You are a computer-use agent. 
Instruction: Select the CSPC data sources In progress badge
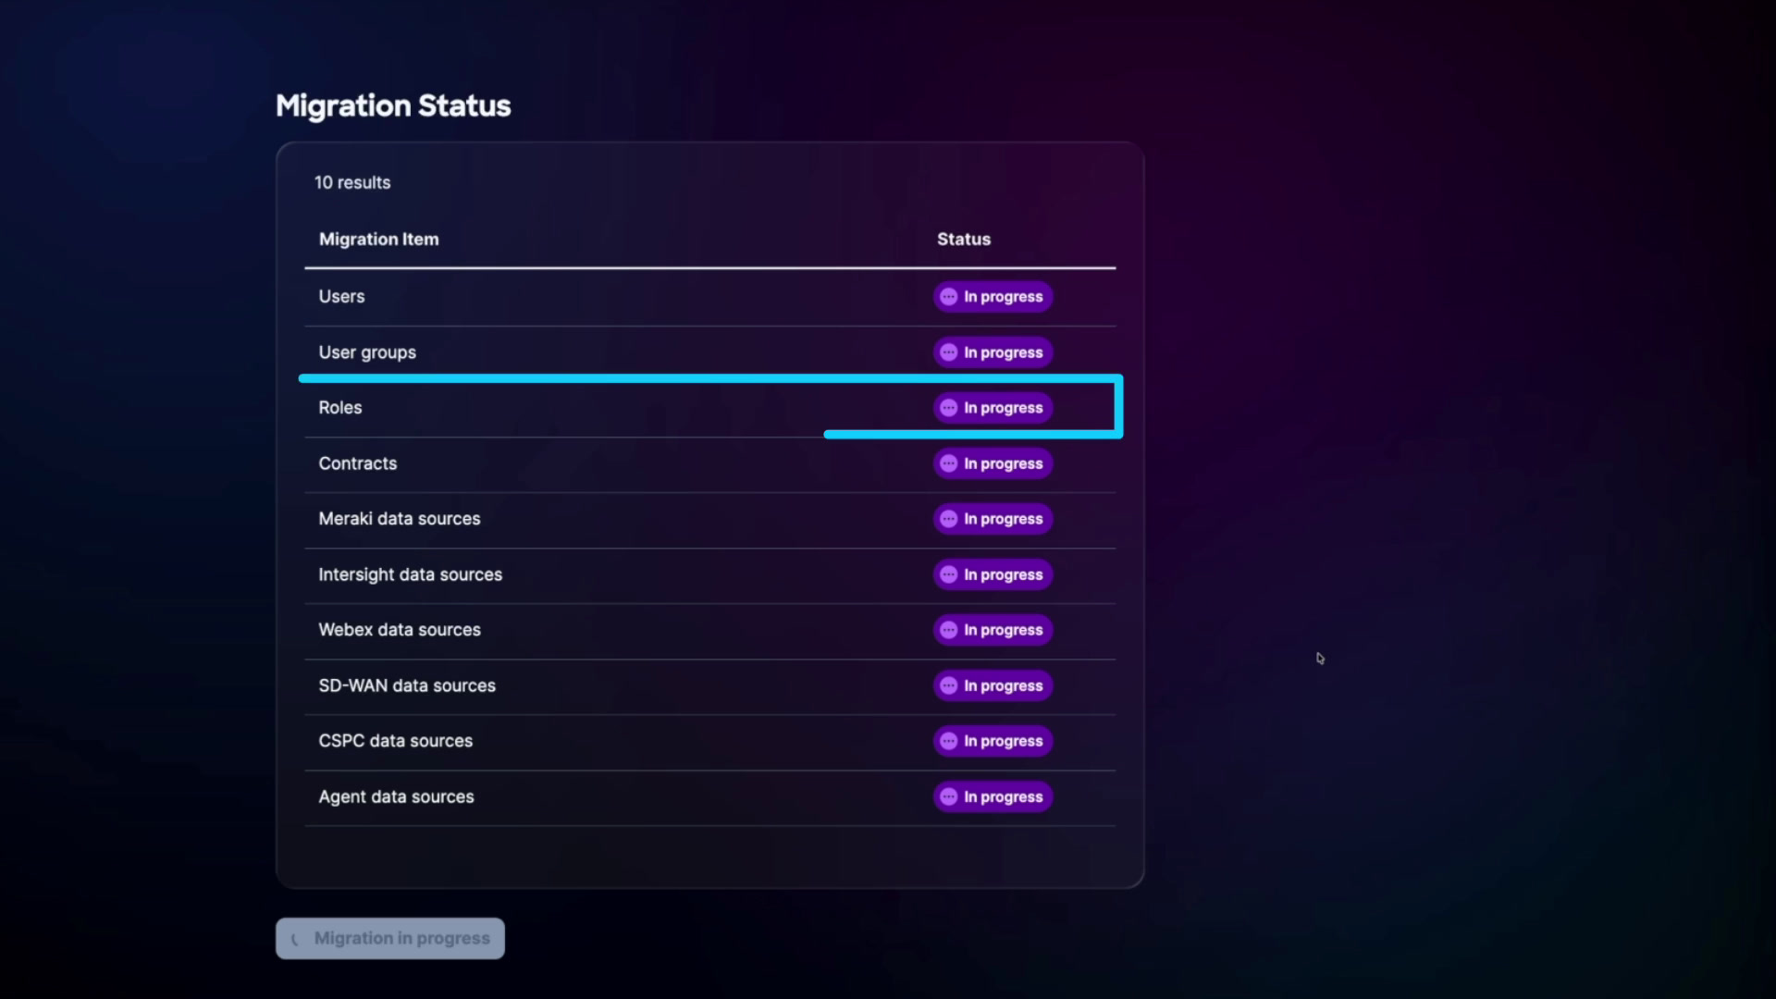[993, 741]
